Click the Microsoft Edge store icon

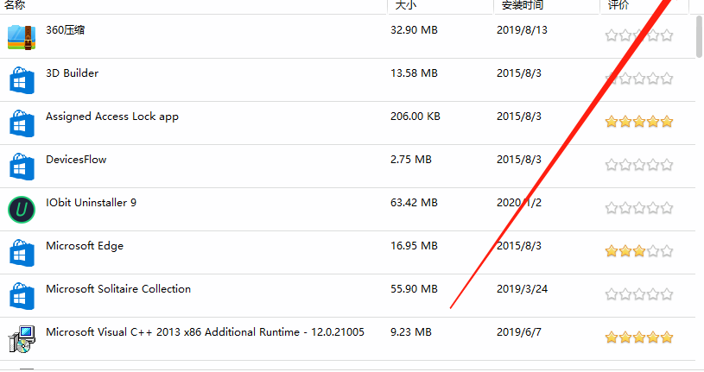pyautogui.click(x=22, y=253)
